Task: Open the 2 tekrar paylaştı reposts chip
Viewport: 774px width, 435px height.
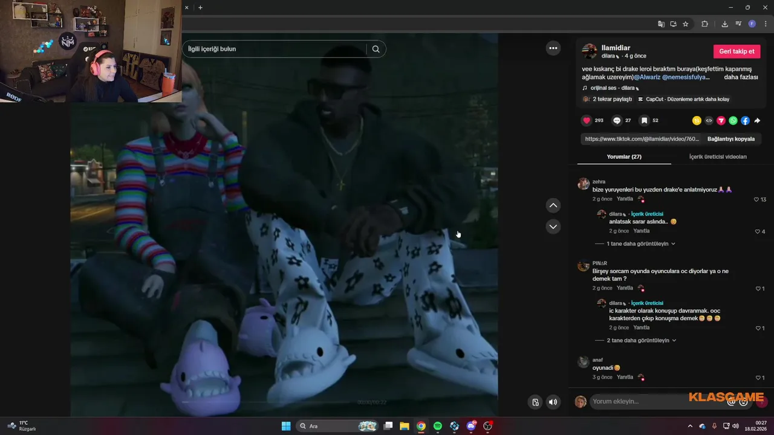Action: (607, 99)
